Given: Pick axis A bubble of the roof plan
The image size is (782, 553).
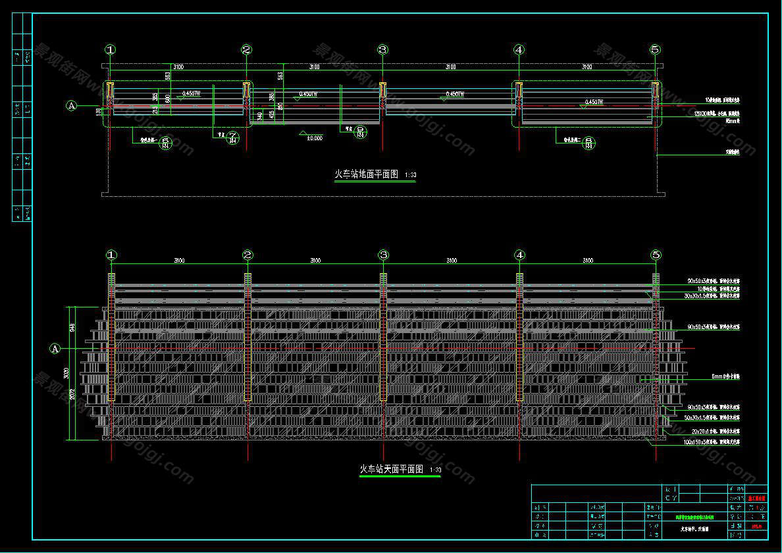Looking at the screenshot, I should [55, 348].
